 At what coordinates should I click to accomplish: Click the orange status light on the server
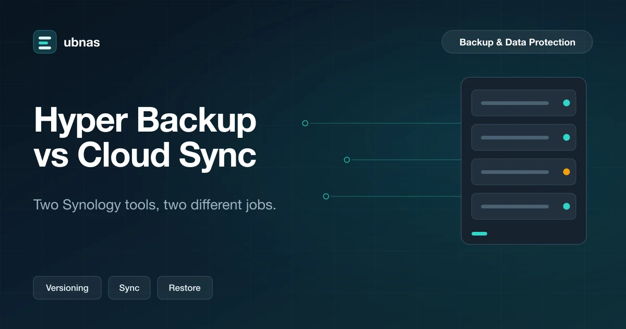coord(567,172)
